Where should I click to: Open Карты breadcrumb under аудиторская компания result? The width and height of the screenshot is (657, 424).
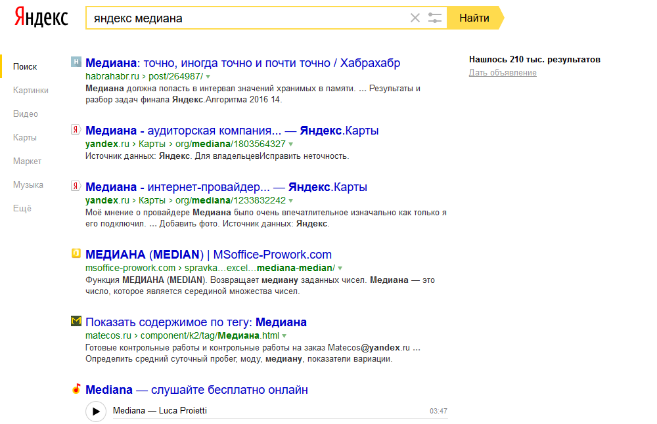(152, 144)
